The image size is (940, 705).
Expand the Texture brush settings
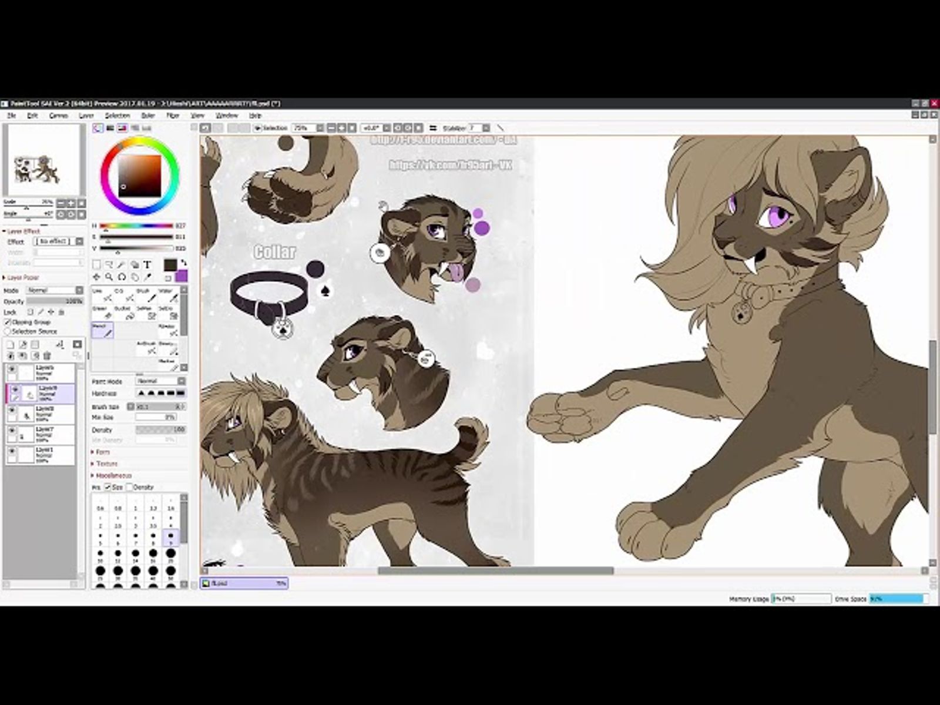tap(105, 464)
